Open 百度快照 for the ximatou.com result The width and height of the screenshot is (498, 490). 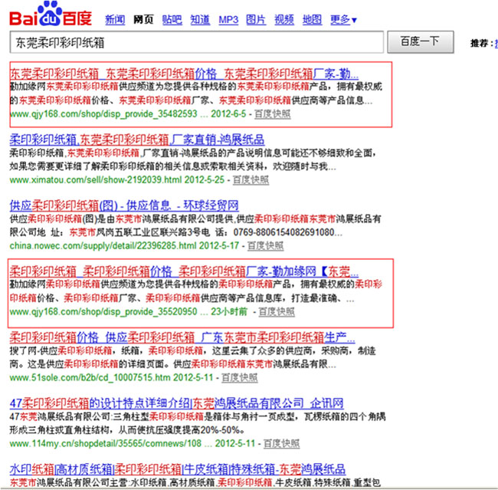click(251, 180)
